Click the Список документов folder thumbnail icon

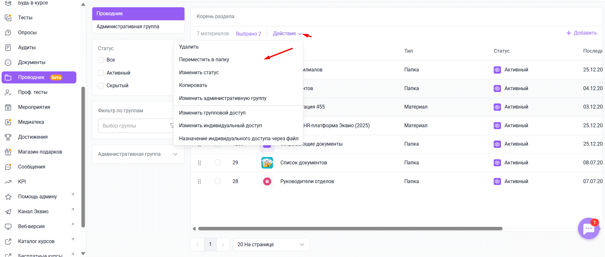[267, 163]
